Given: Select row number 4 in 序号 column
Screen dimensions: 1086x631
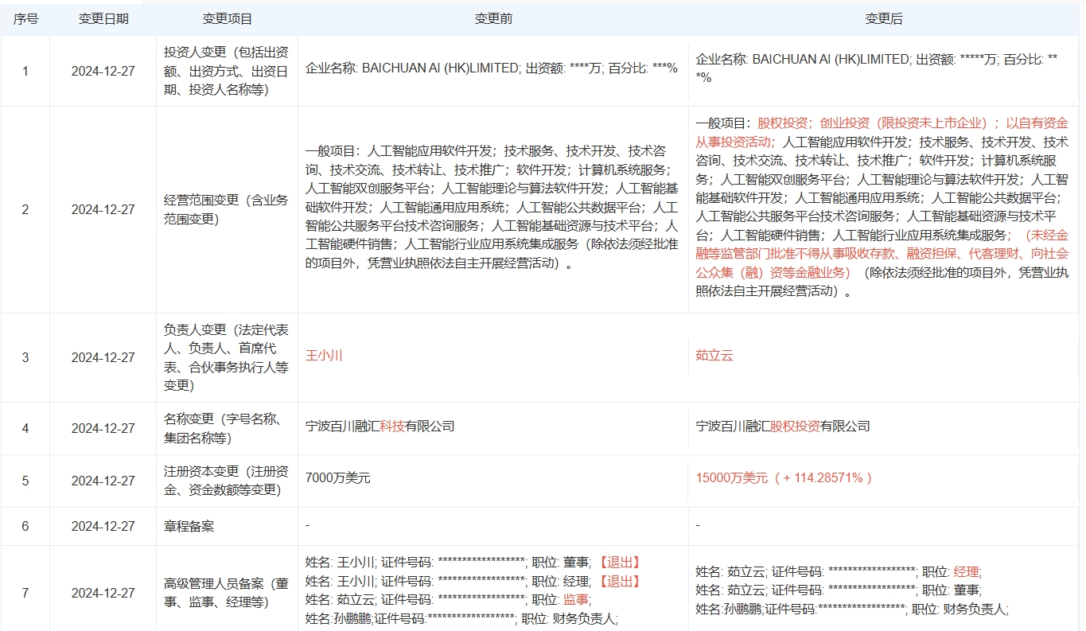Looking at the screenshot, I should (25, 428).
